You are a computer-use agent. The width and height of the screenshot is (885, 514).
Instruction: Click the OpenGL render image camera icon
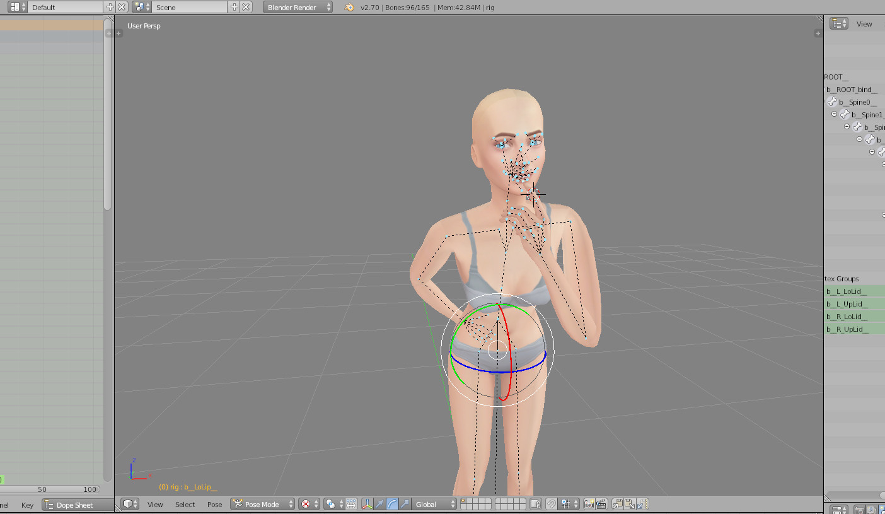[x=589, y=504]
